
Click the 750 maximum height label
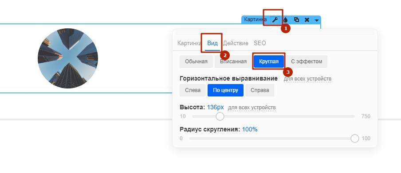[x=366, y=116]
